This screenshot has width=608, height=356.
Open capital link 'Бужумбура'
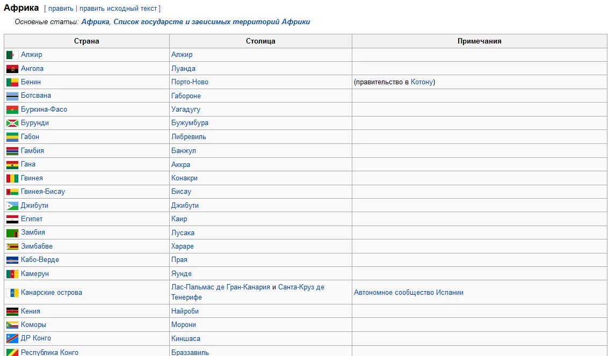(x=190, y=123)
